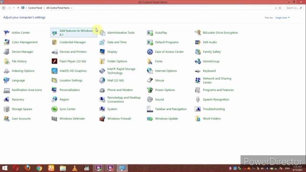Open RemoteApp and Desktop Connections link

point(124,99)
